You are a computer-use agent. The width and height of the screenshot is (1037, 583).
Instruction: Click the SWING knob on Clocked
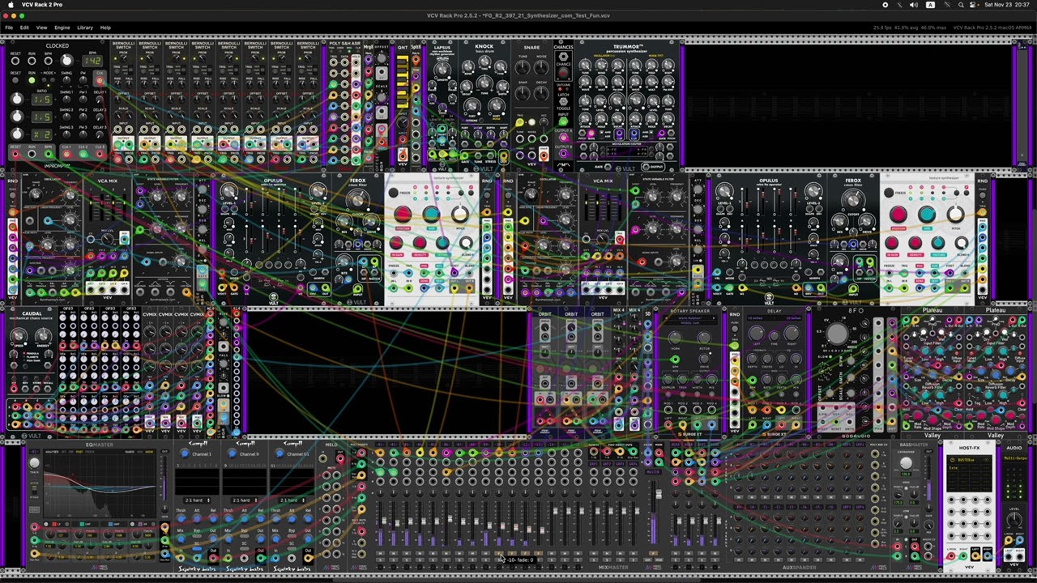pyautogui.click(x=66, y=80)
